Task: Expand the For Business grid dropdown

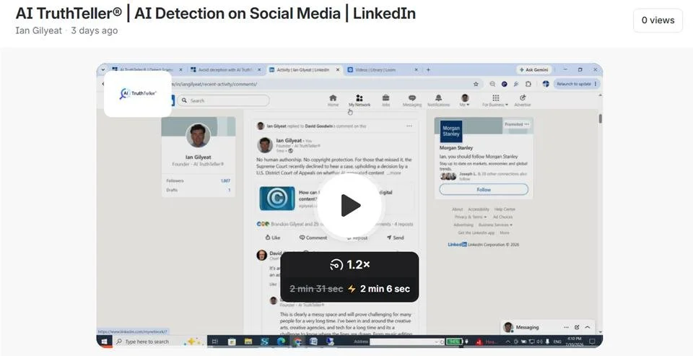Action: click(495, 100)
